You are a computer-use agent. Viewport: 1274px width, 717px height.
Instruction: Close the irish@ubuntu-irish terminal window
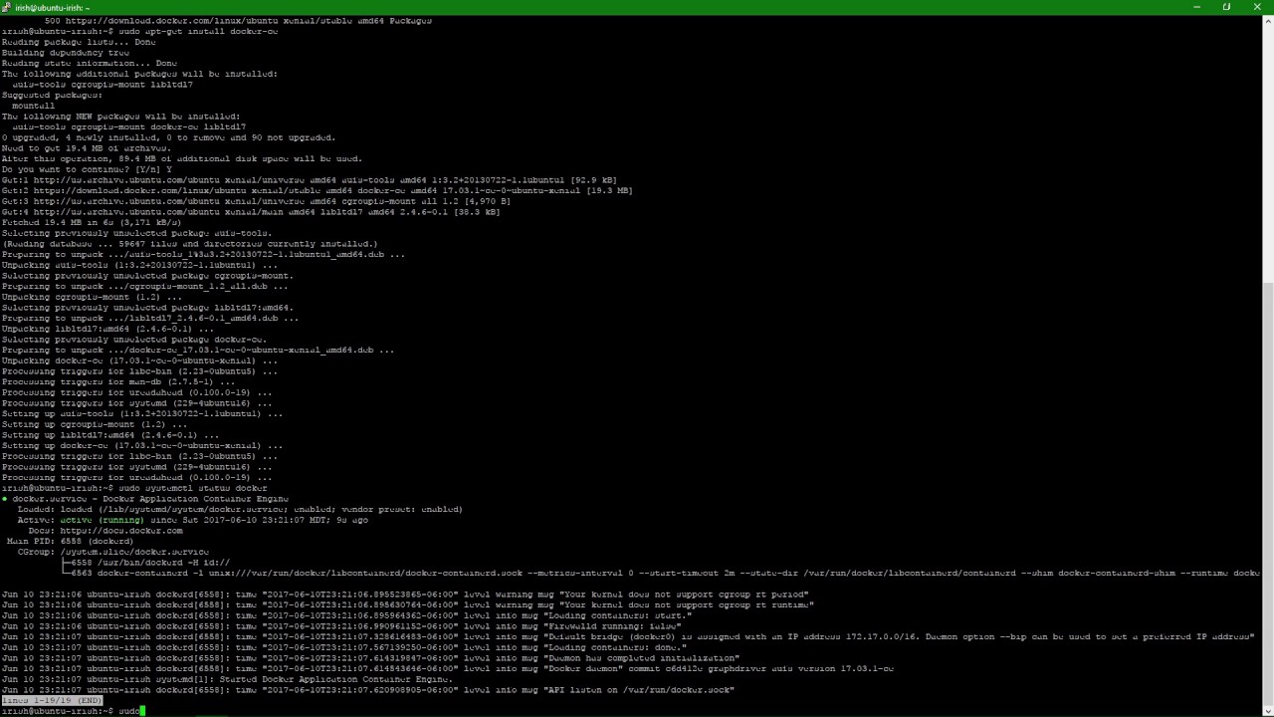1256,7
